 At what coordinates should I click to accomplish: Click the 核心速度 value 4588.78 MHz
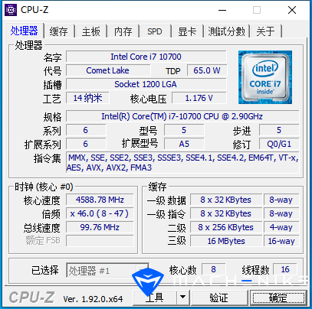tap(100, 200)
